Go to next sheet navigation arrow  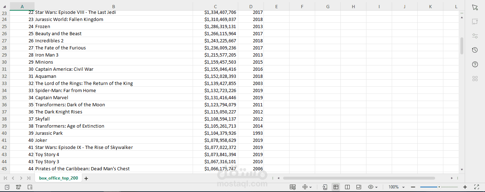coord(21,178)
